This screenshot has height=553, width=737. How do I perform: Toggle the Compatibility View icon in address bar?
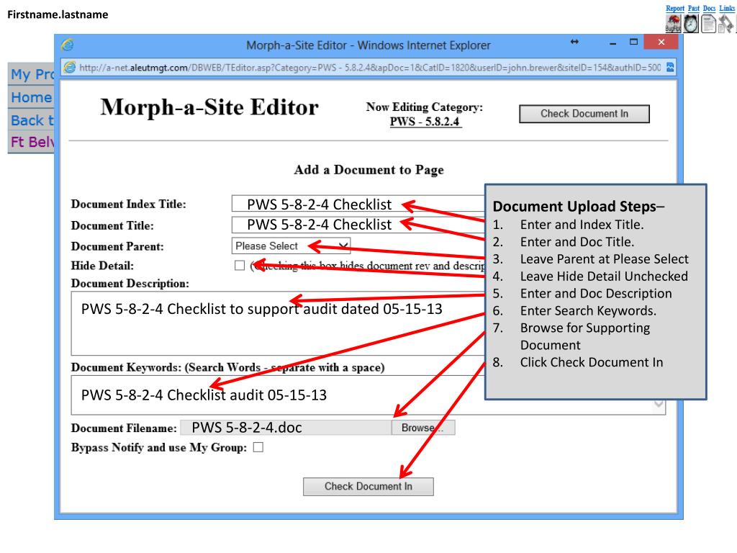click(x=670, y=67)
